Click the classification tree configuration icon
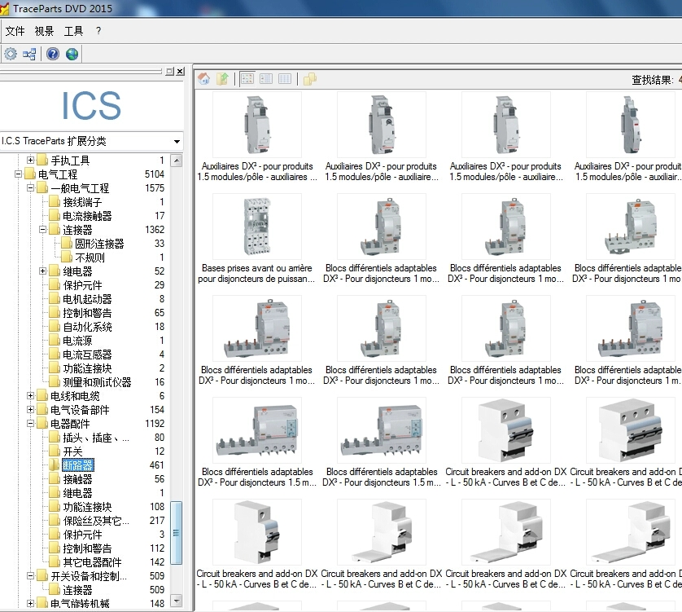The width and height of the screenshot is (682, 612). tap(30, 53)
